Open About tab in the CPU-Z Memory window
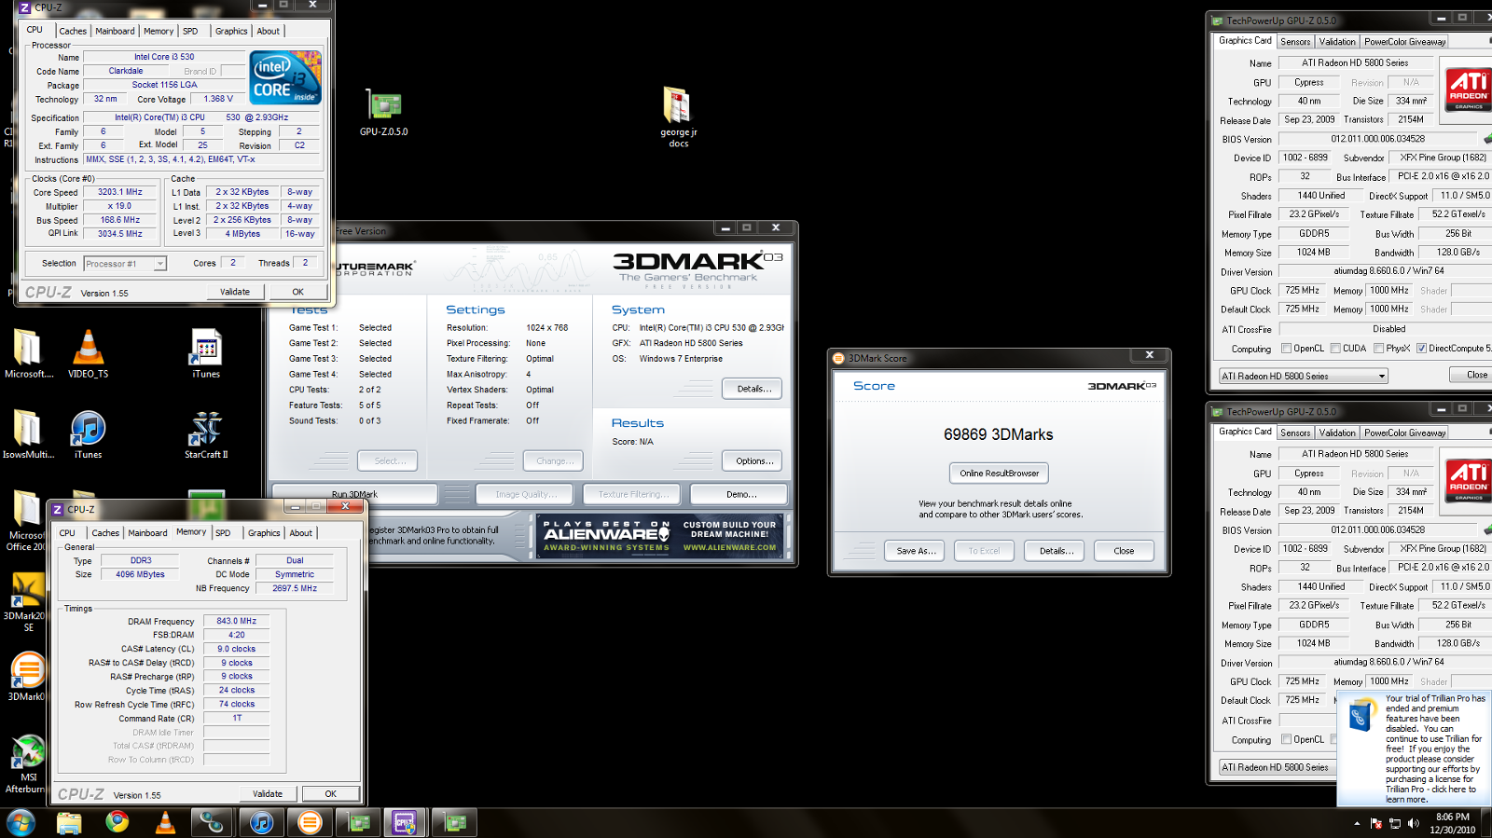This screenshot has height=838, width=1492. (300, 533)
